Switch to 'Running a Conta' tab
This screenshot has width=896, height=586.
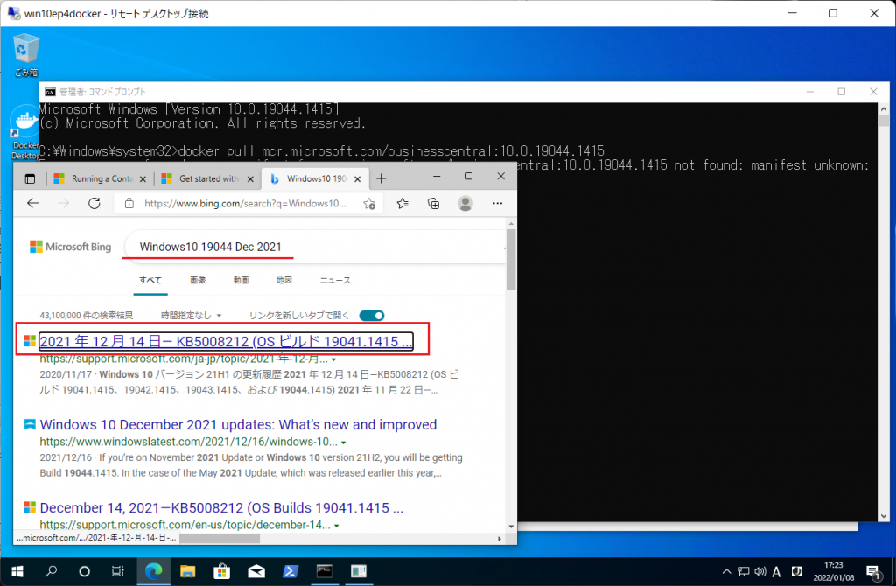100,178
